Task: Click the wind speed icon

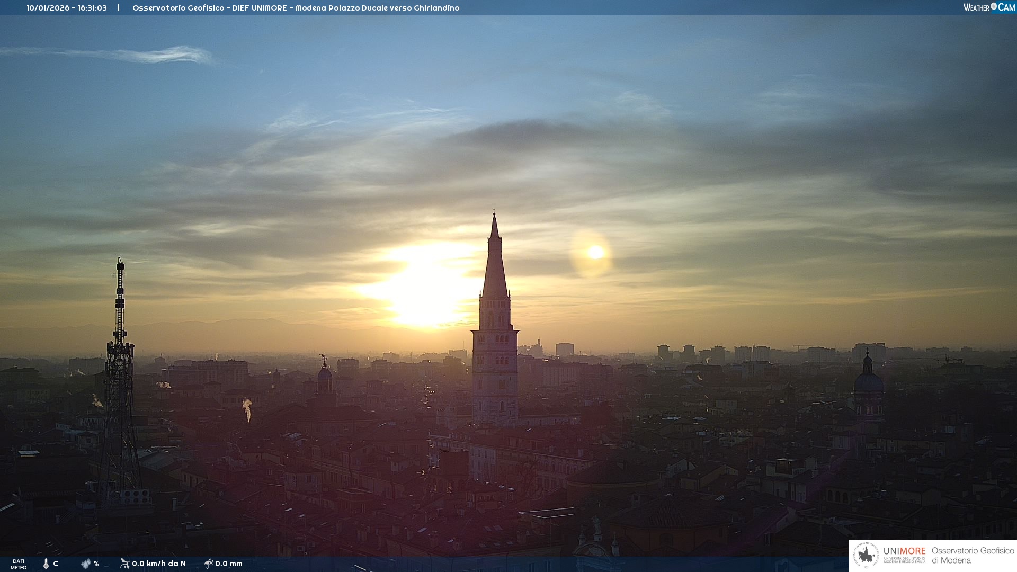Action: (x=124, y=564)
